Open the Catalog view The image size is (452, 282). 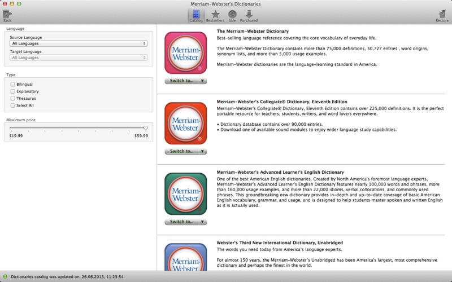point(196,16)
